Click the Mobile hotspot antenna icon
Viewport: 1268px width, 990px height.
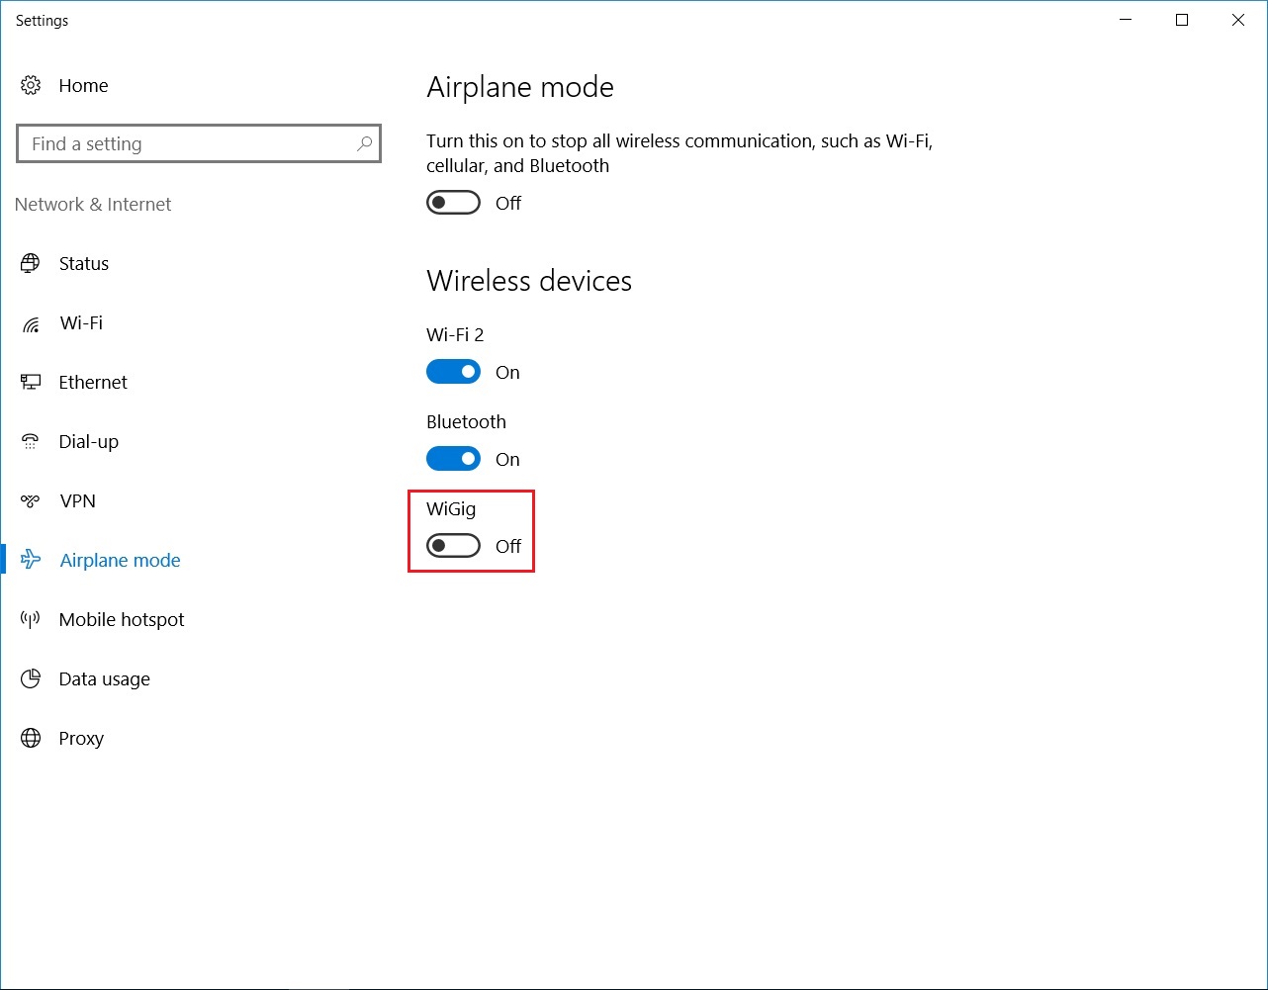click(31, 619)
